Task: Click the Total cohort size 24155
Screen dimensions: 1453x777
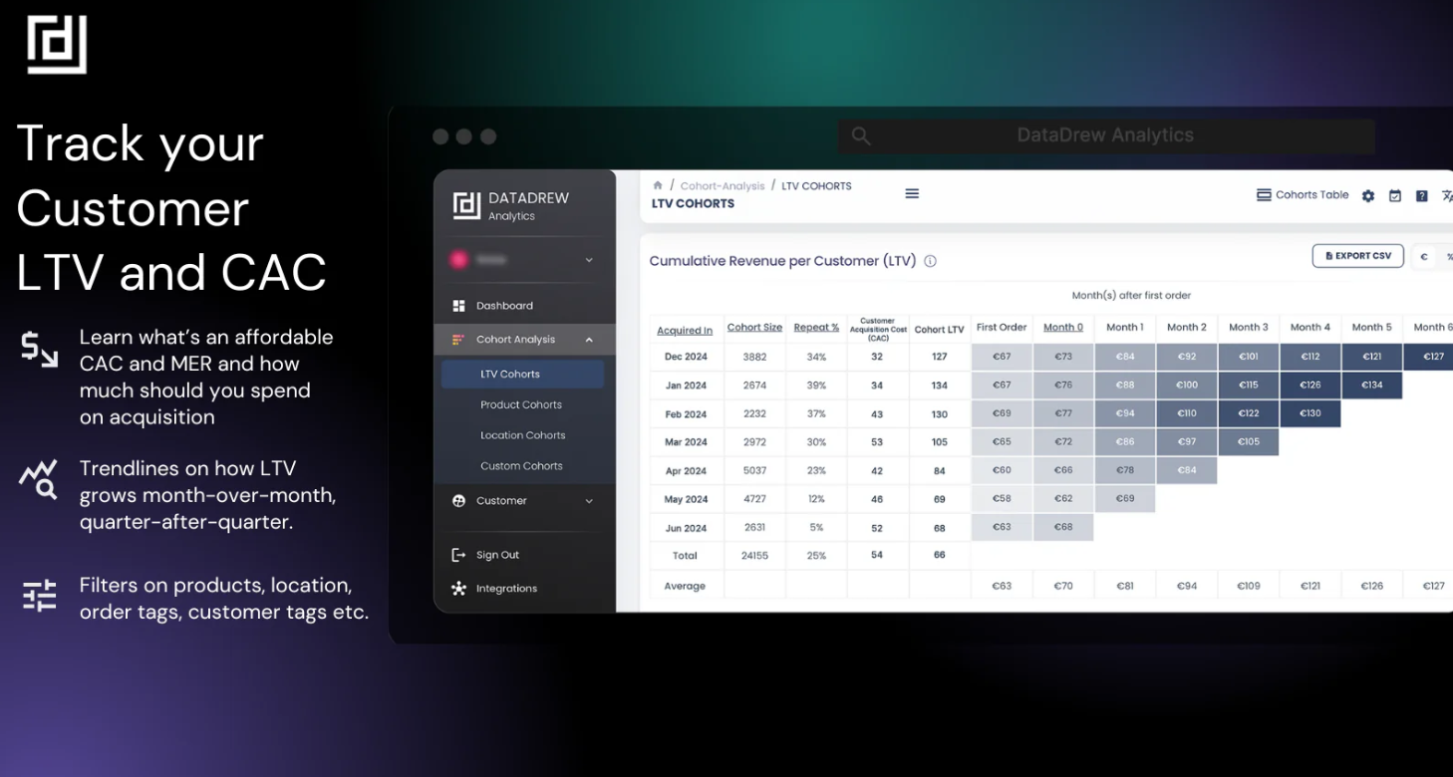Action: (754, 556)
